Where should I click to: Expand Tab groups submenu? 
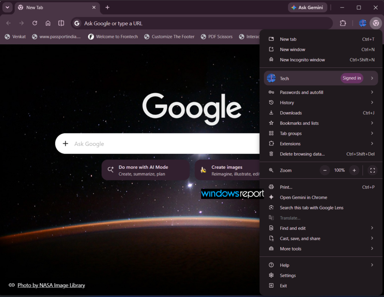click(321, 133)
